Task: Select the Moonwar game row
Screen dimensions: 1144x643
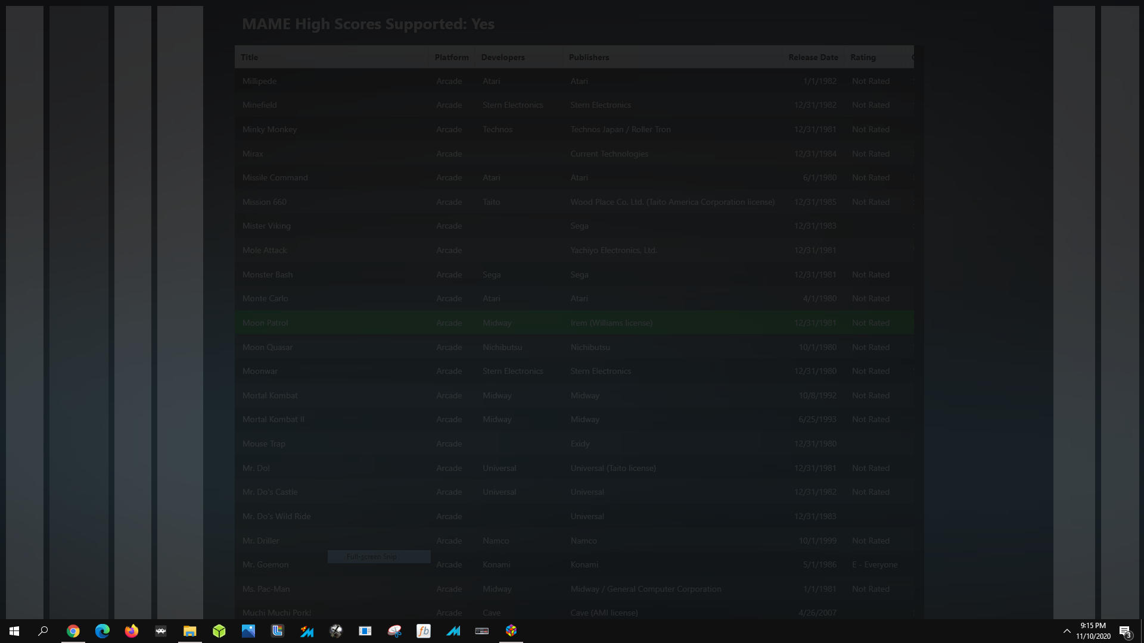Action: click(574, 371)
